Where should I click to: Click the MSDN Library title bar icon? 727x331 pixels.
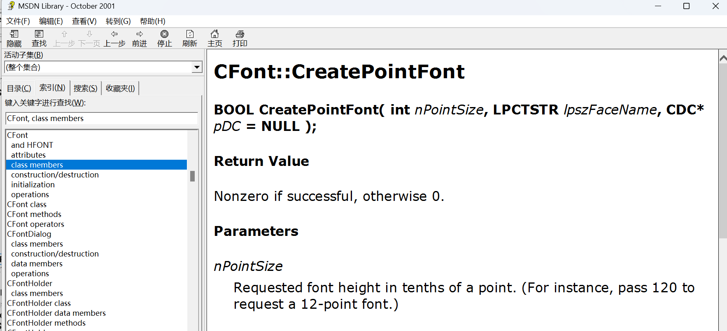click(x=11, y=6)
